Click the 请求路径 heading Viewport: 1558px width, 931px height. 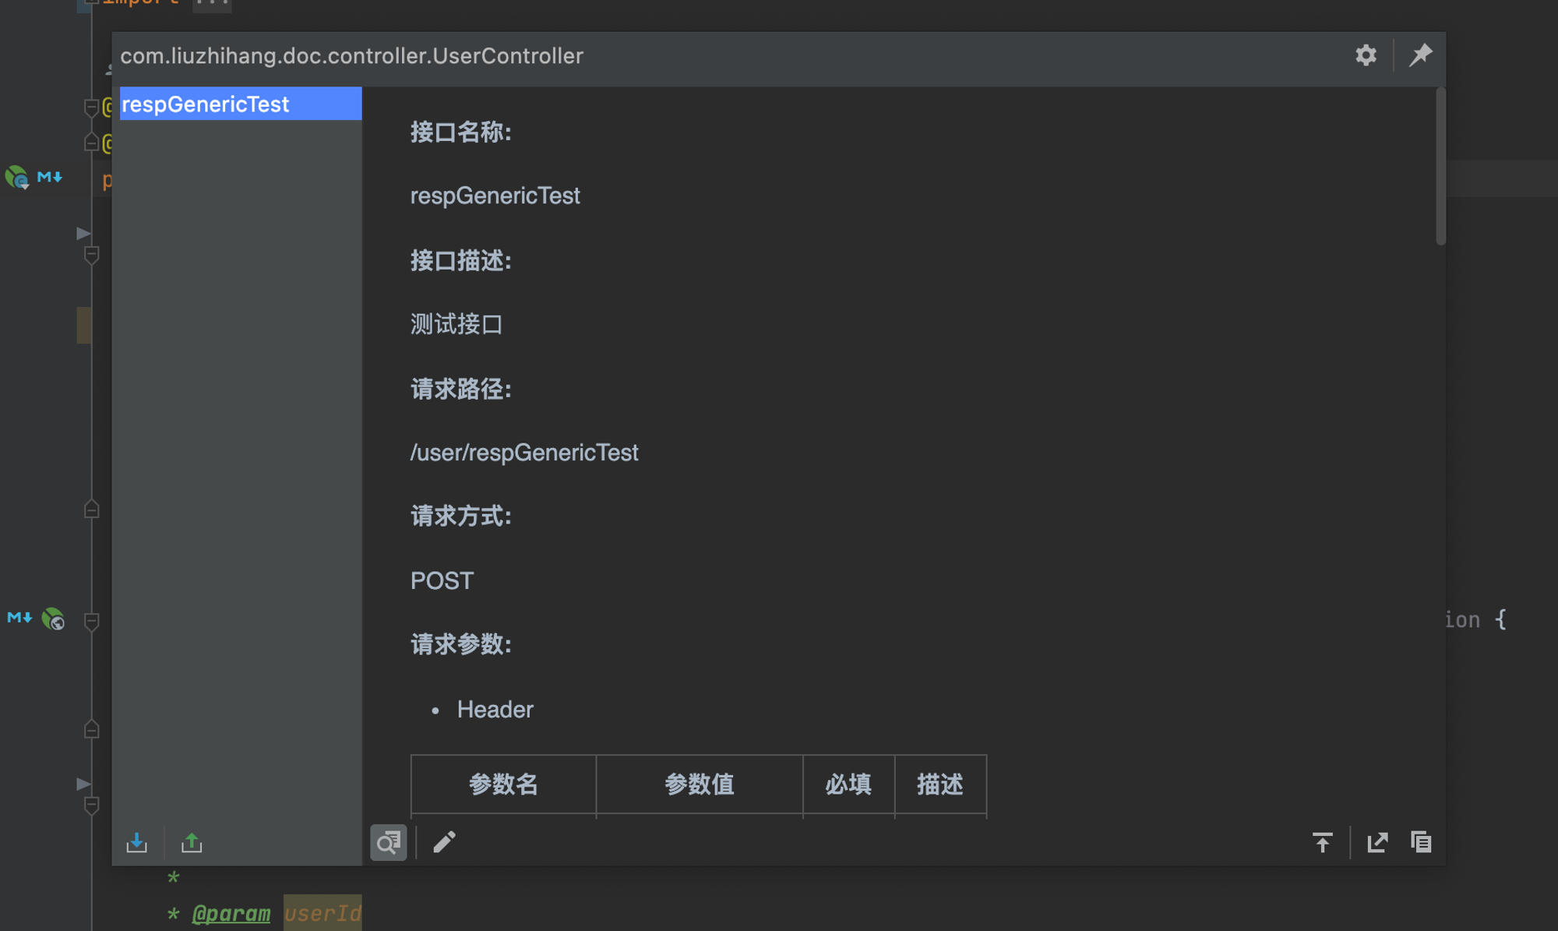click(460, 390)
